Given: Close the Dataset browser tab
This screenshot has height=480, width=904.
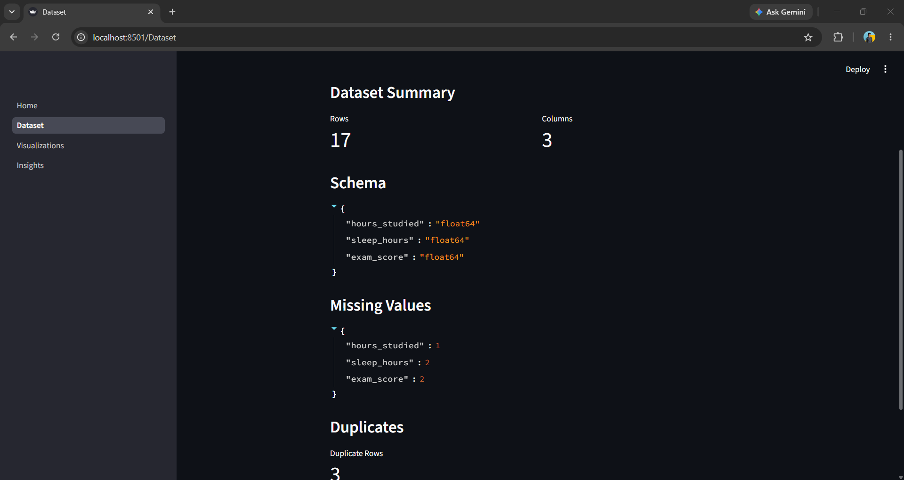Looking at the screenshot, I should 151,12.
